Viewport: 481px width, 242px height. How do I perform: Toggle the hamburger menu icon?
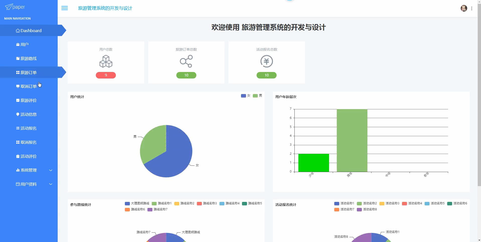coord(64,8)
